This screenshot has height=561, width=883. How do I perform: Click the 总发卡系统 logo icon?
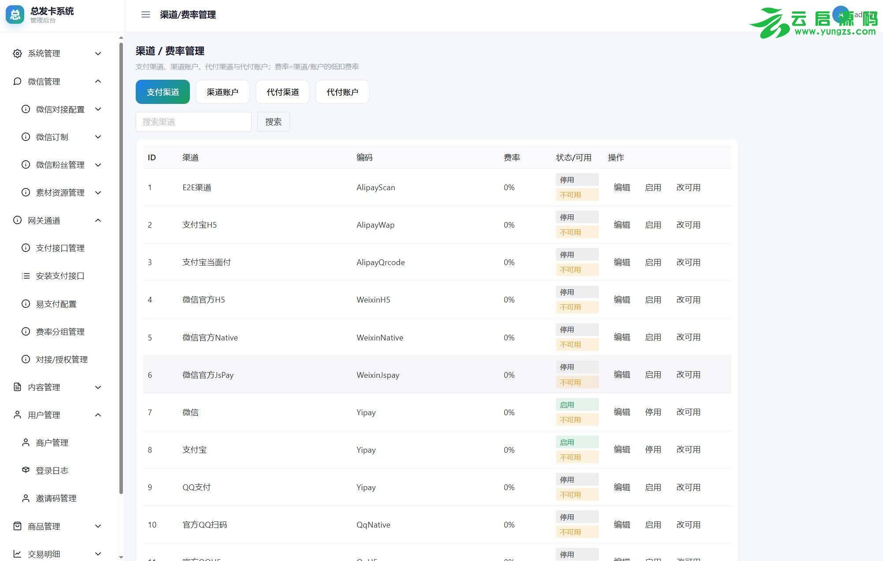[x=15, y=15]
